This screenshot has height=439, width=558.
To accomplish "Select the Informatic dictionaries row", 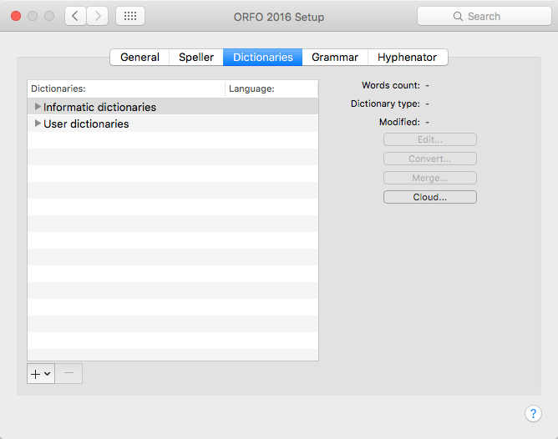I will [173, 107].
